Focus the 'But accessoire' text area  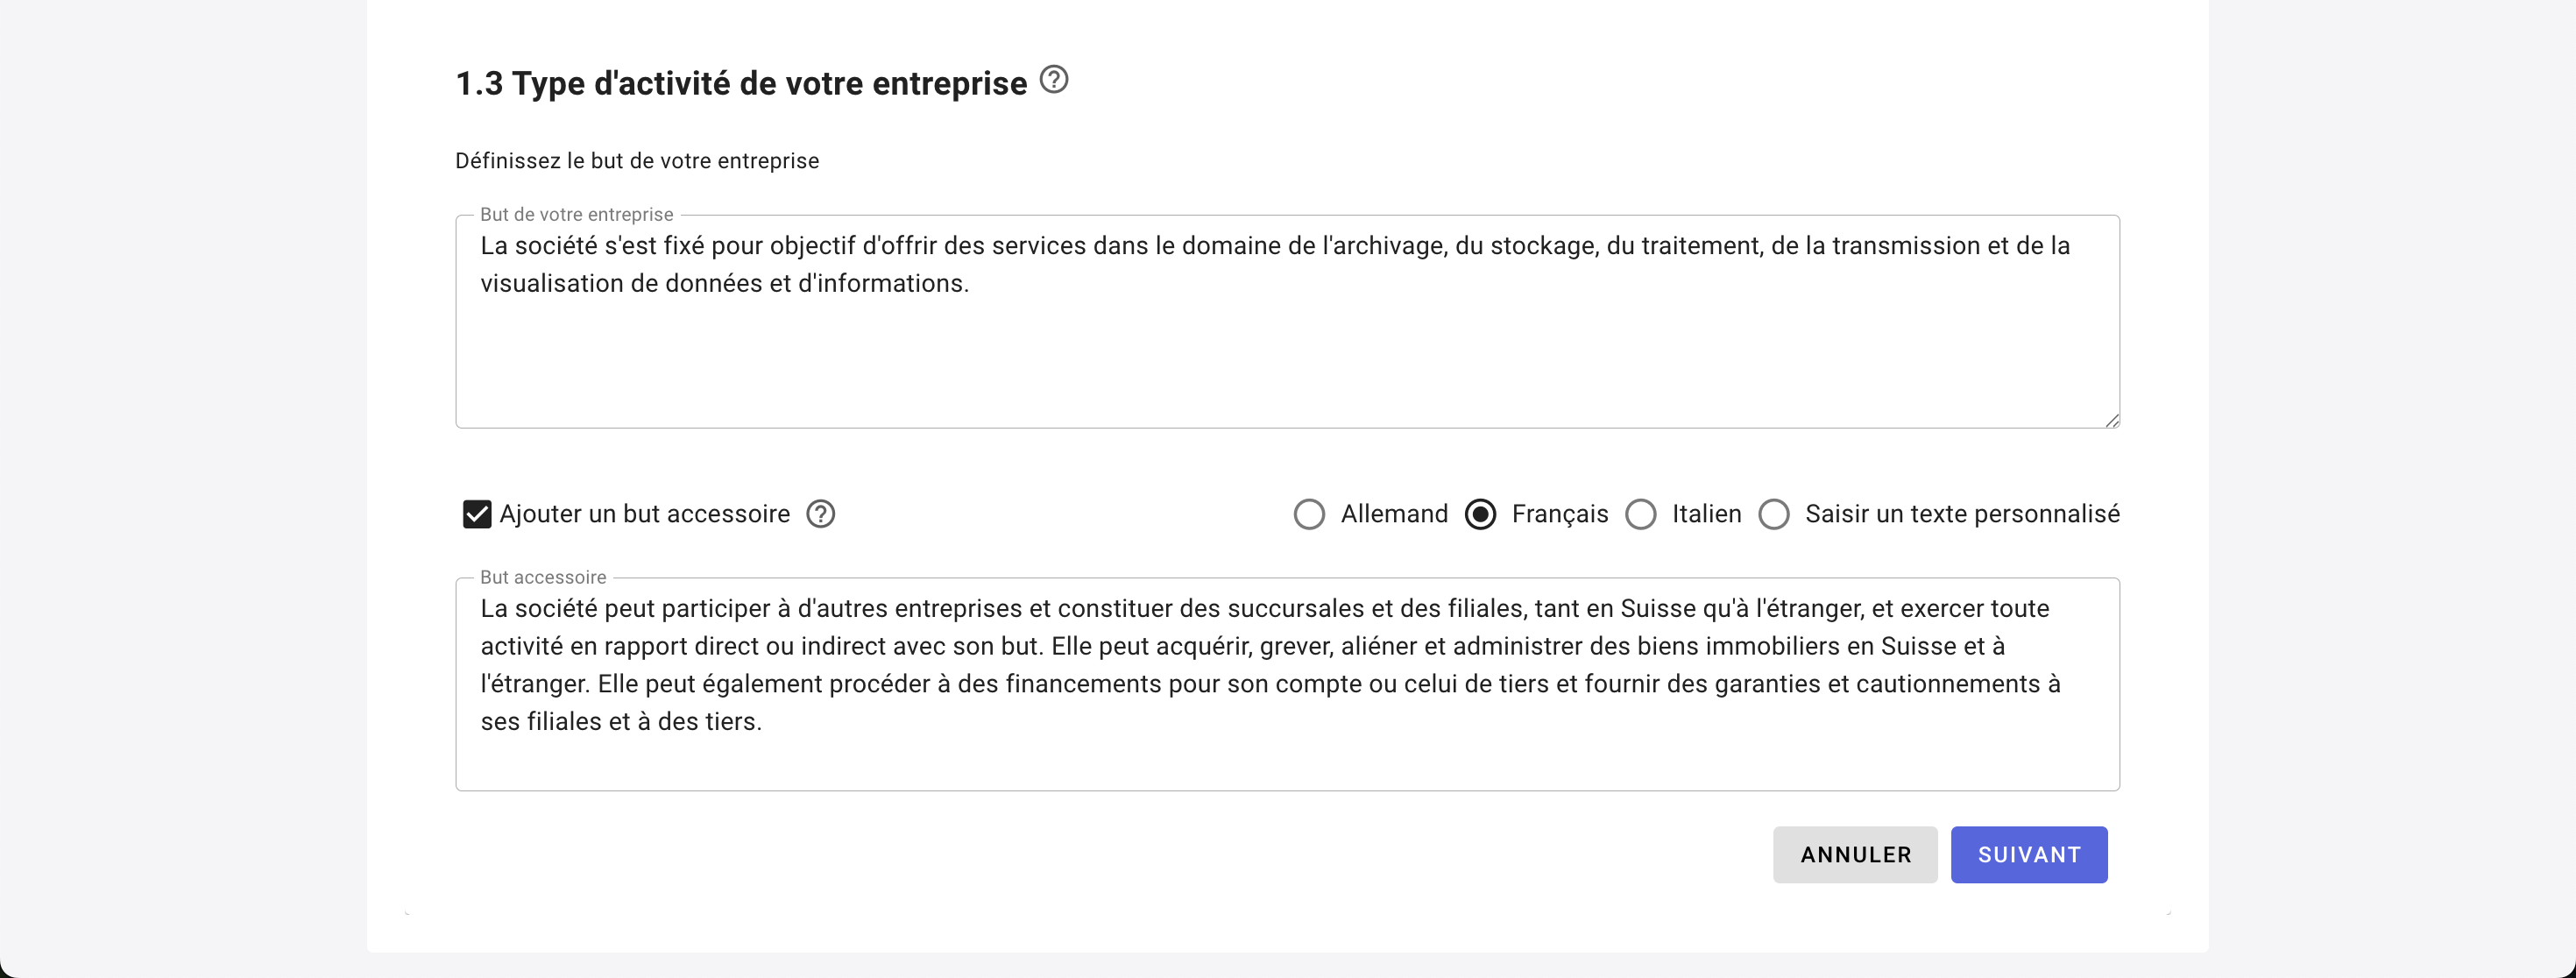click(1287, 755)
